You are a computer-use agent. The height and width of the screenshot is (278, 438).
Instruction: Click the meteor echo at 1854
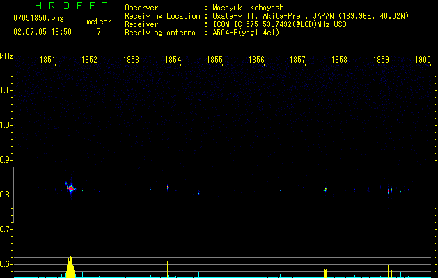(x=168, y=188)
